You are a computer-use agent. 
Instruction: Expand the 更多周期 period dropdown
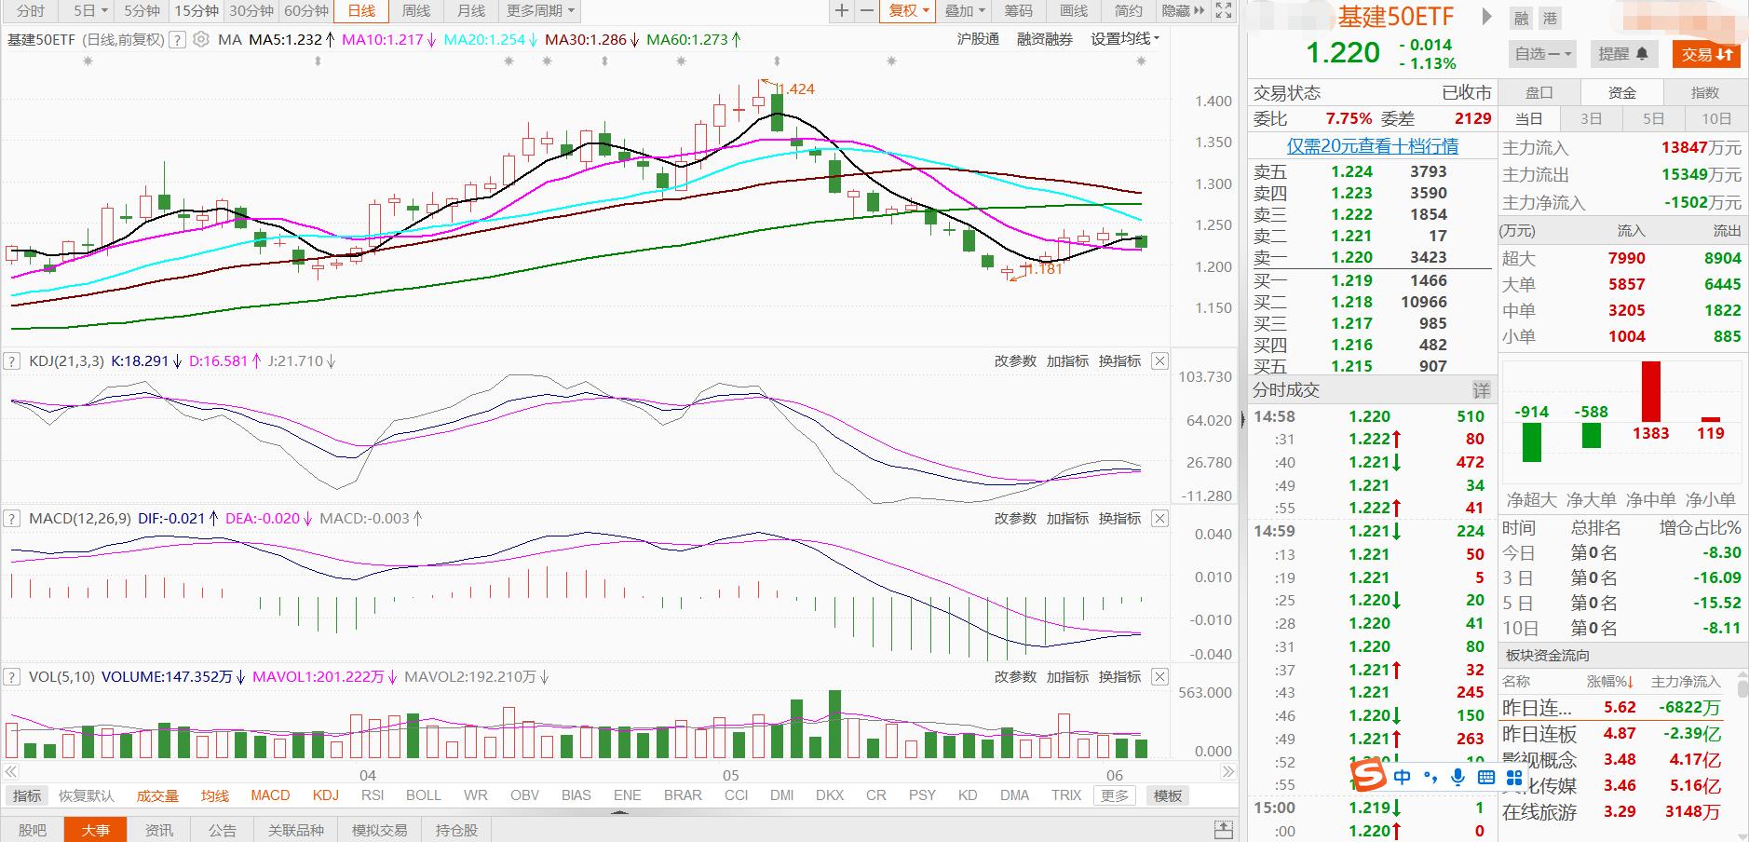(540, 10)
